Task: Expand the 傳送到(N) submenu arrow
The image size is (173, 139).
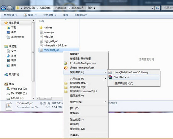Action: [x=105, y=102]
